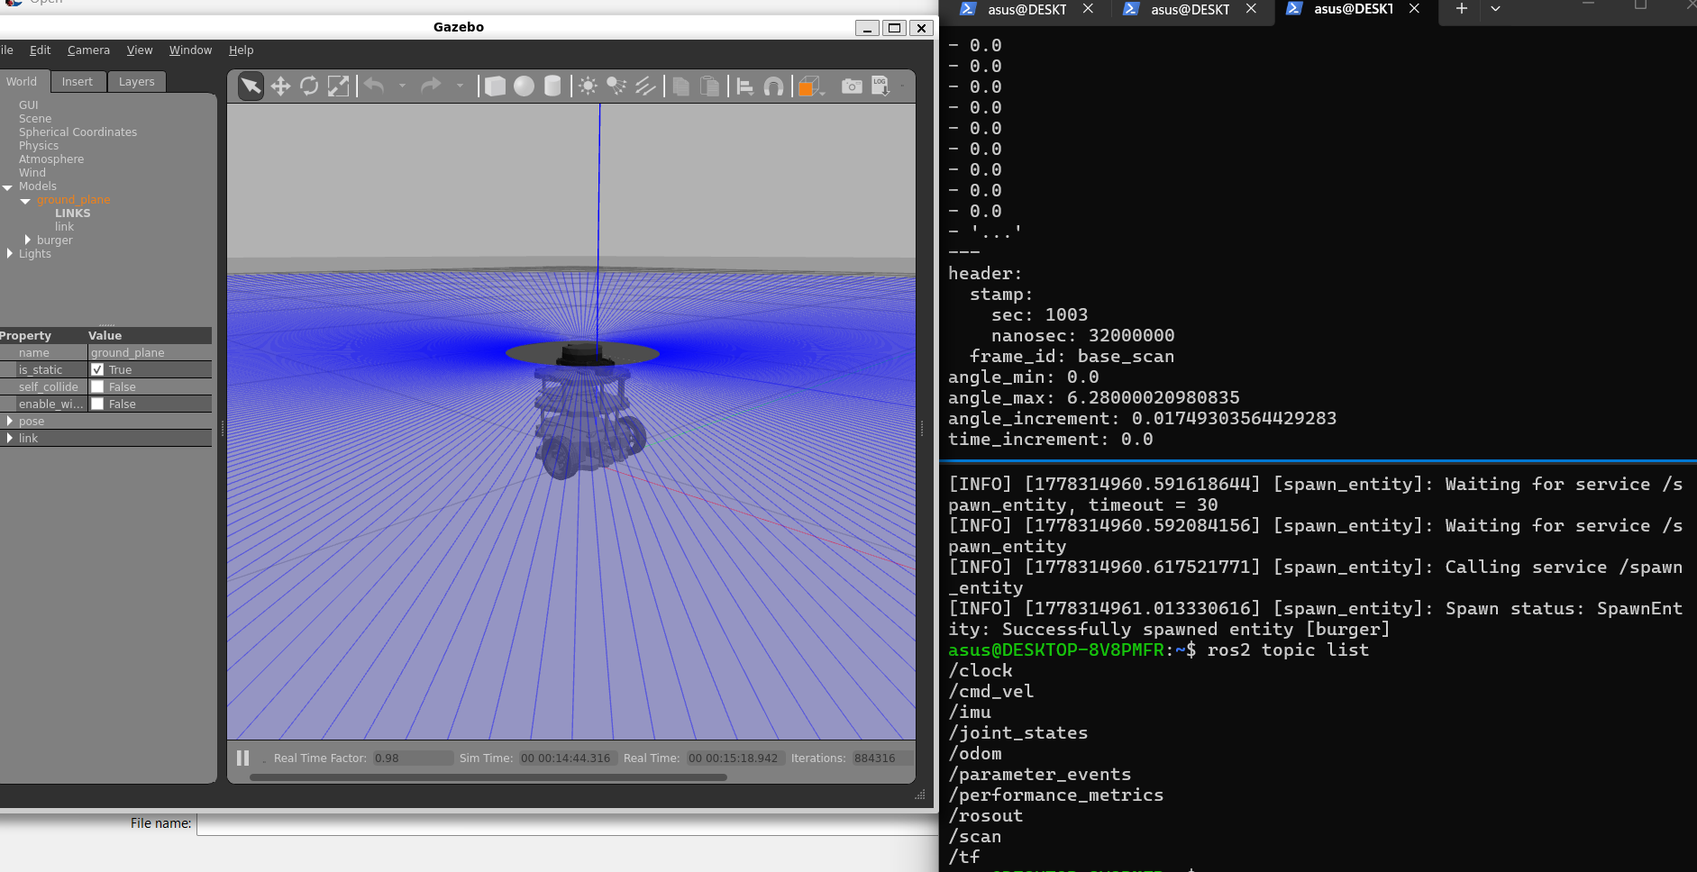
Task: Toggle the is_static checkbox
Action: coord(97,369)
